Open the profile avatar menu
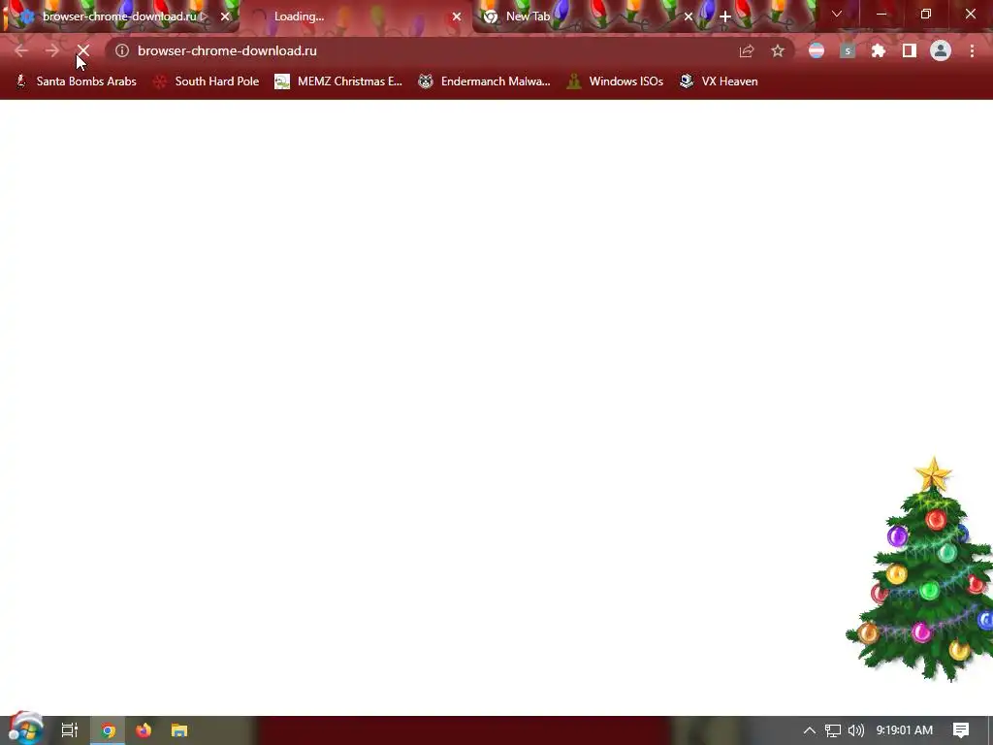Viewport: 993px width, 745px height. 941,50
